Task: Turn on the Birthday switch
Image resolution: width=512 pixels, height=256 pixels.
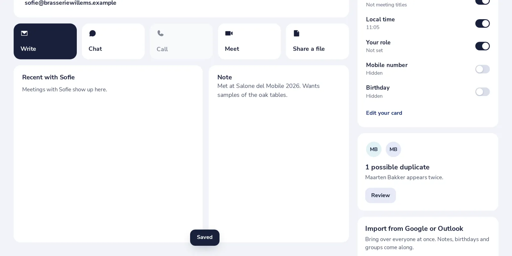Action: (x=483, y=92)
